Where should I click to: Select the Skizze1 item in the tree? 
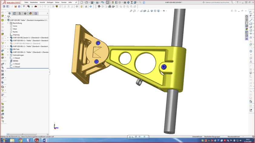pyautogui.click(x=17, y=58)
